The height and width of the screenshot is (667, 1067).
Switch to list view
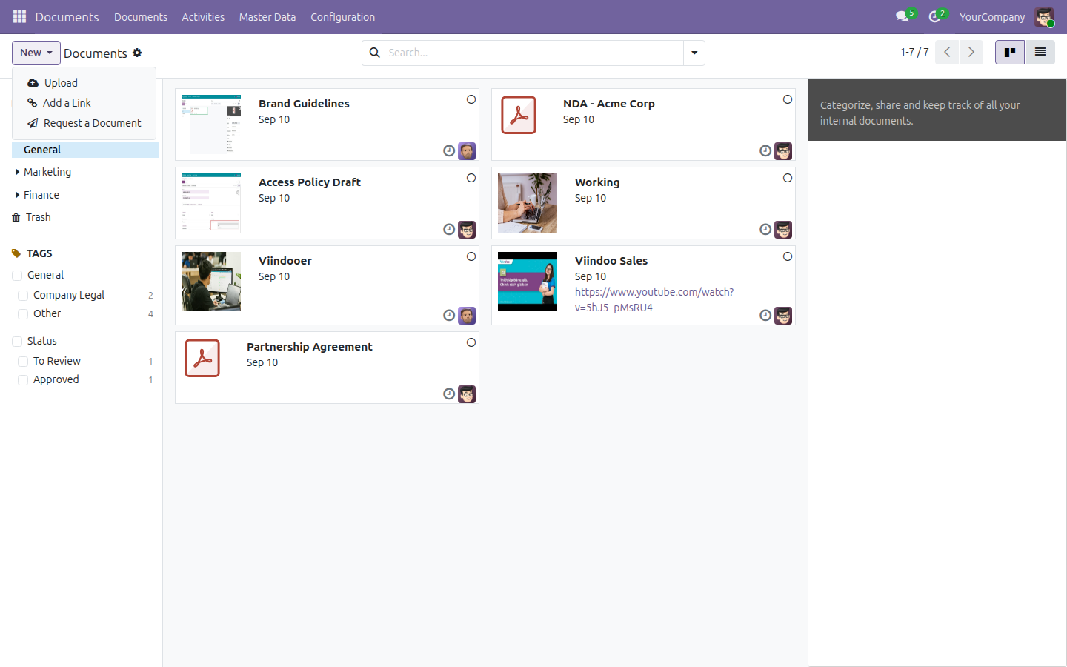(1040, 52)
